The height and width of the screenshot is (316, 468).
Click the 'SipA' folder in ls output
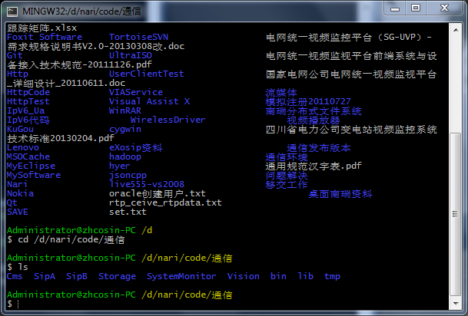tap(45, 276)
